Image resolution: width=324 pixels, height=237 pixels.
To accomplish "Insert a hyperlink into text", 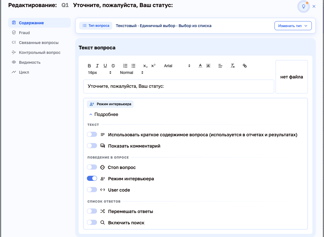I will point(245,66).
